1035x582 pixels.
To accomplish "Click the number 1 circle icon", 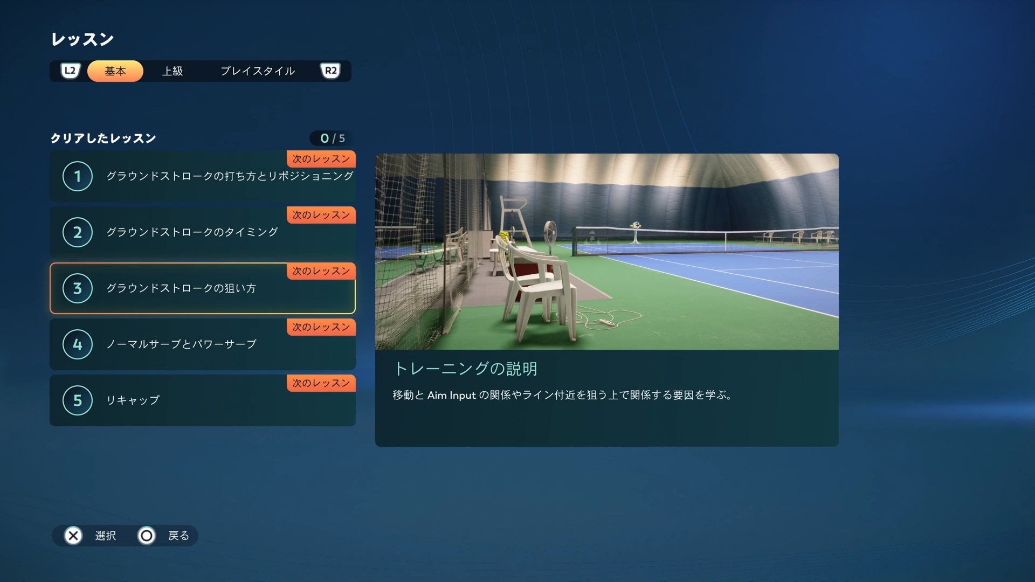I will [78, 176].
